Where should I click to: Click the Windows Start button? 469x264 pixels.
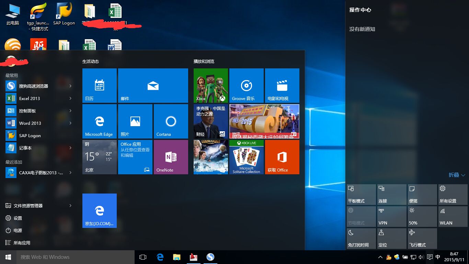click(x=8, y=257)
